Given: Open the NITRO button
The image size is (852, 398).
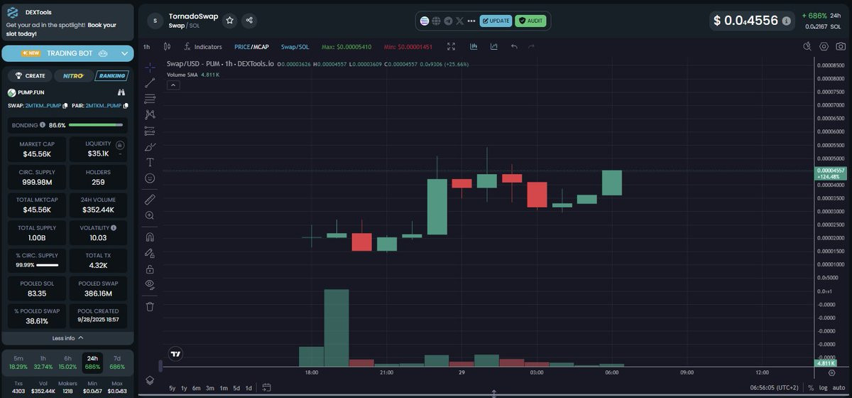Looking at the screenshot, I should [73, 75].
